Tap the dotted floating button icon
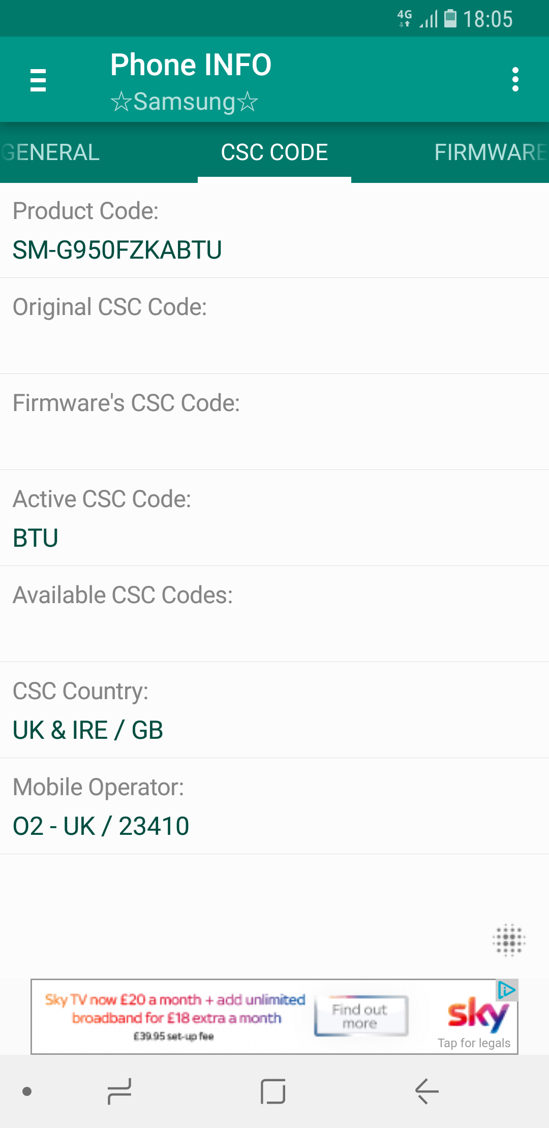The height and width of the screenshot is (1128, 549). (509, 940)
